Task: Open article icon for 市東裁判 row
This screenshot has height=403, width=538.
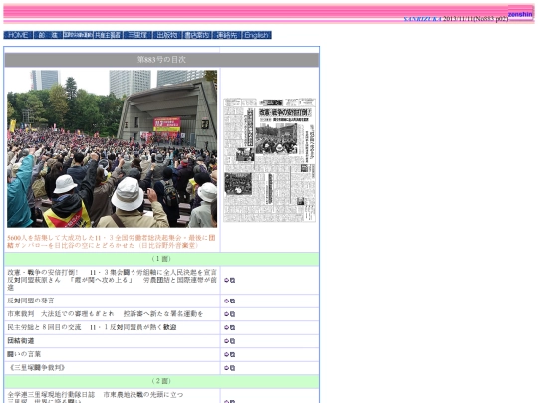Action: pos(229,314)
